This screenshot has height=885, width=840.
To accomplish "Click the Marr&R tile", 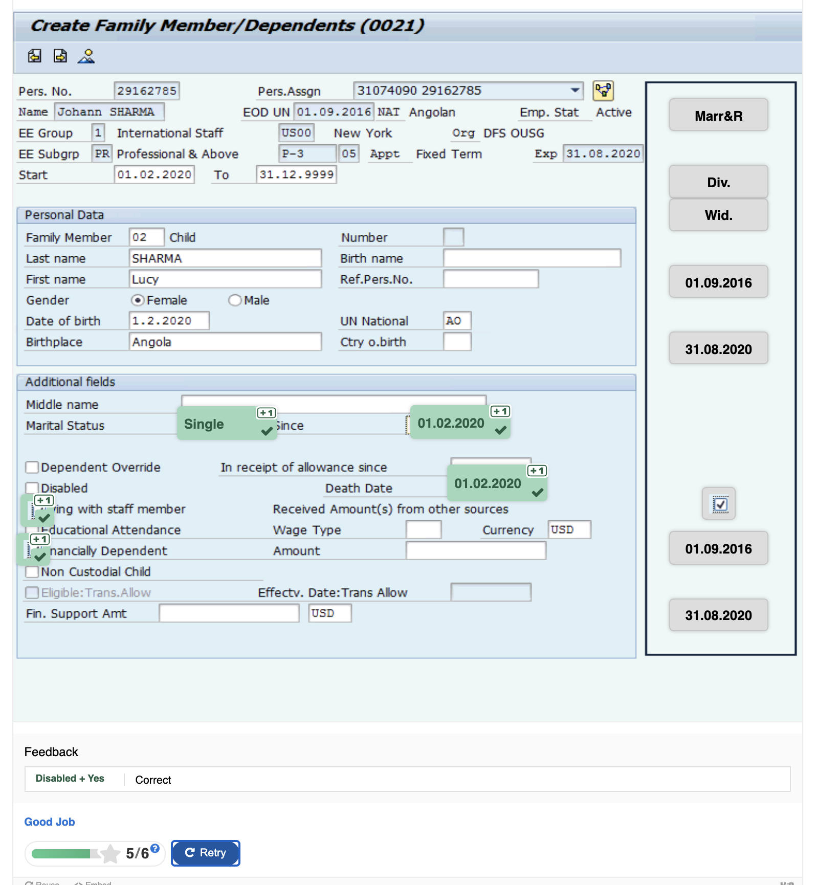I will (x=718, y=115).
